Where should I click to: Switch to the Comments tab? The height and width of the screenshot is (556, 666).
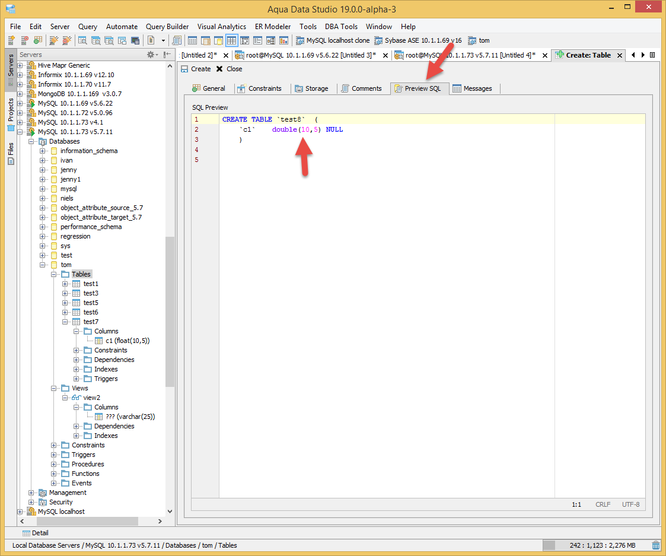(361, 88)
